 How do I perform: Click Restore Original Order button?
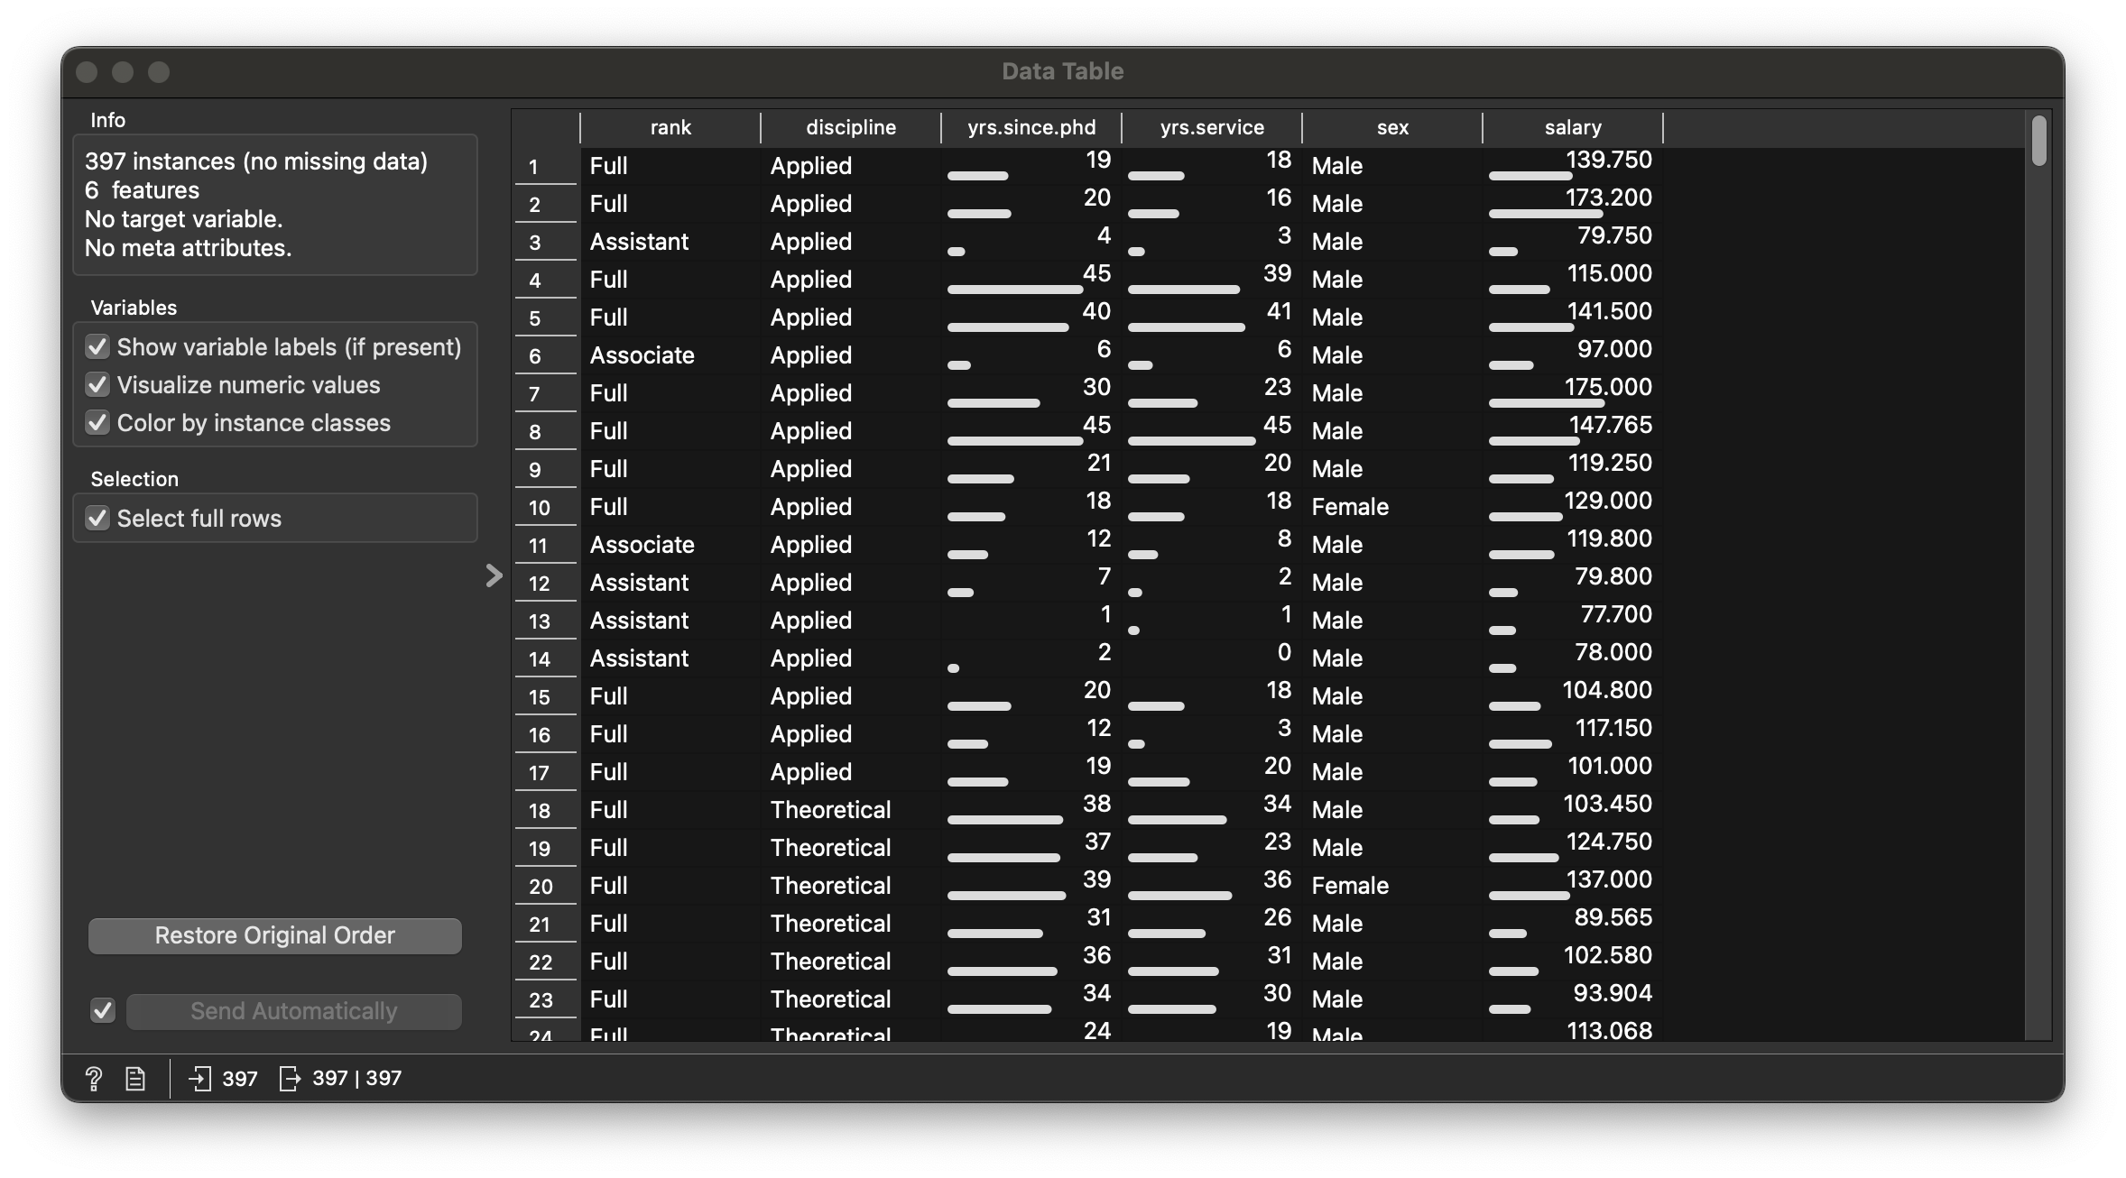click(x=274, y=935)
